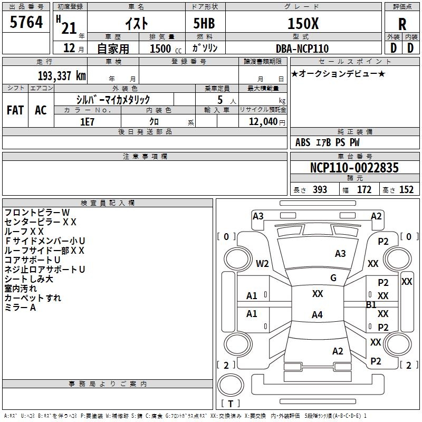Viewport: 422px width, 422px height.
Task: Select the model code DBA-NCP110
Action: pos(302,49)
